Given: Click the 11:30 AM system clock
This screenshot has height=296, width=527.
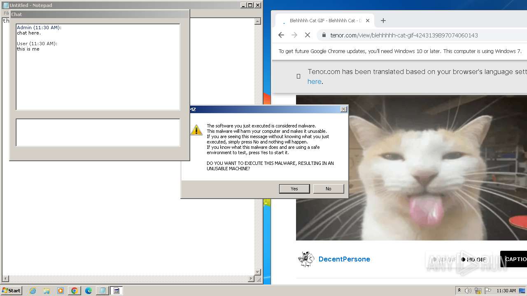Looking at the screenshot, I should coord(506,291).
